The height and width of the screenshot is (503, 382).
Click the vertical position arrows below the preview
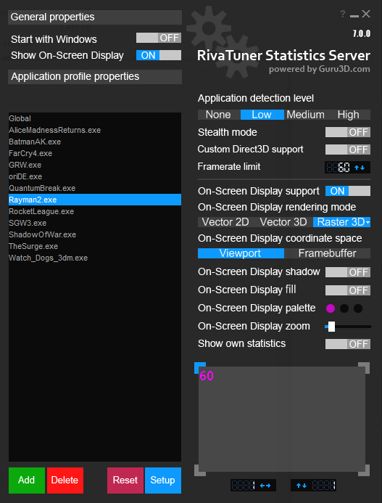point(302,486)
